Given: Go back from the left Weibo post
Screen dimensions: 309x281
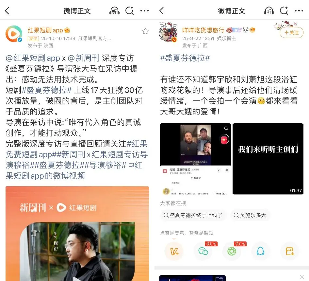Looking at the screenshot, I should coord(7,11).
